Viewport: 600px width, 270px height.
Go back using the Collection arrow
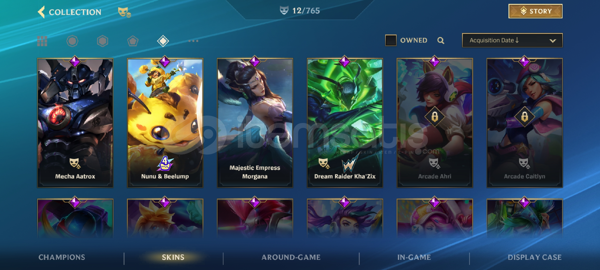pyautogui.click(x=41, y=12)
